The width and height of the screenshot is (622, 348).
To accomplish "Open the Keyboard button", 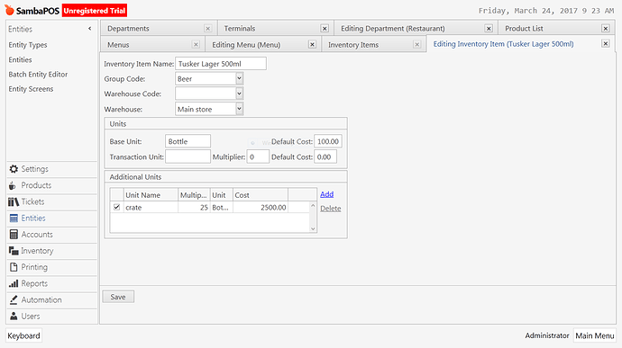I will 23,335.
